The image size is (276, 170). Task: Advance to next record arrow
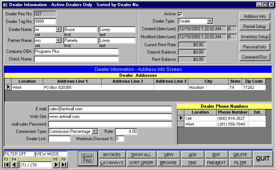56,165
